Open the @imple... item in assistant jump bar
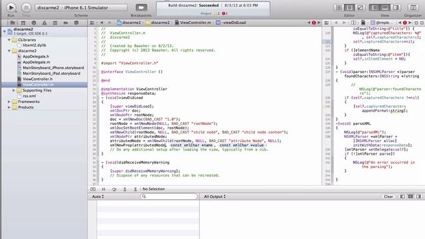This screenshot has width=425, height=239. pos(381,23)
